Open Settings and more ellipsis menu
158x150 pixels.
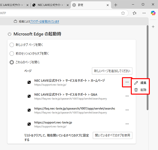(144, 13)
